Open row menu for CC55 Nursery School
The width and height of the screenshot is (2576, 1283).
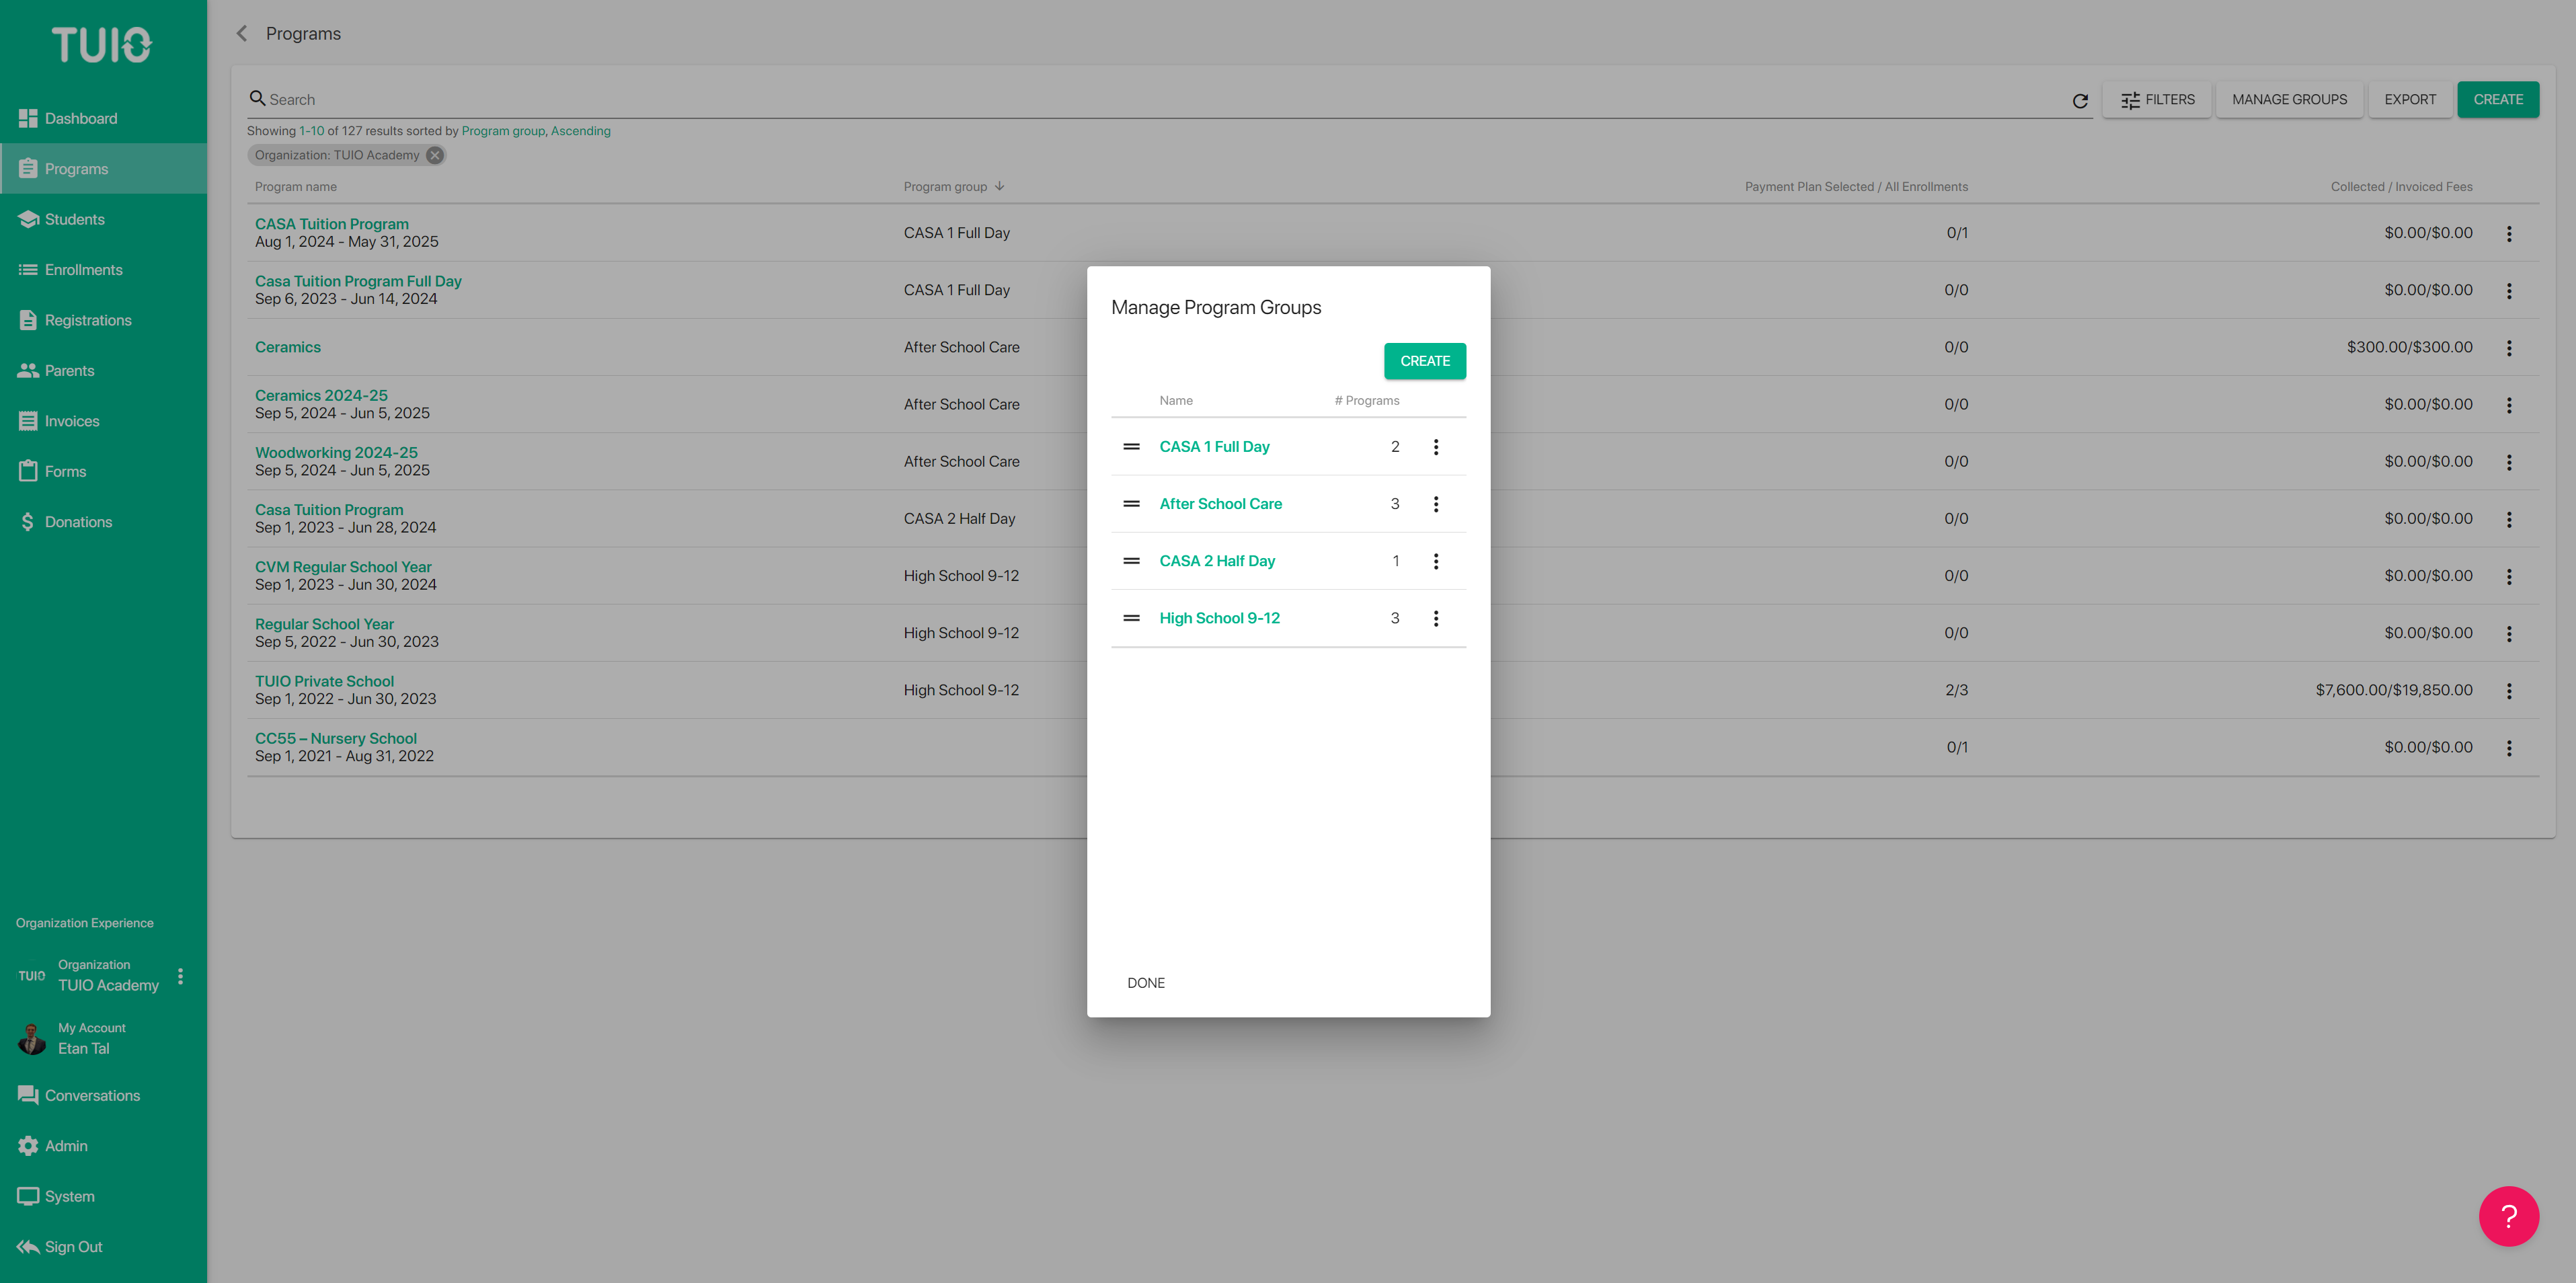[2509, 748]
